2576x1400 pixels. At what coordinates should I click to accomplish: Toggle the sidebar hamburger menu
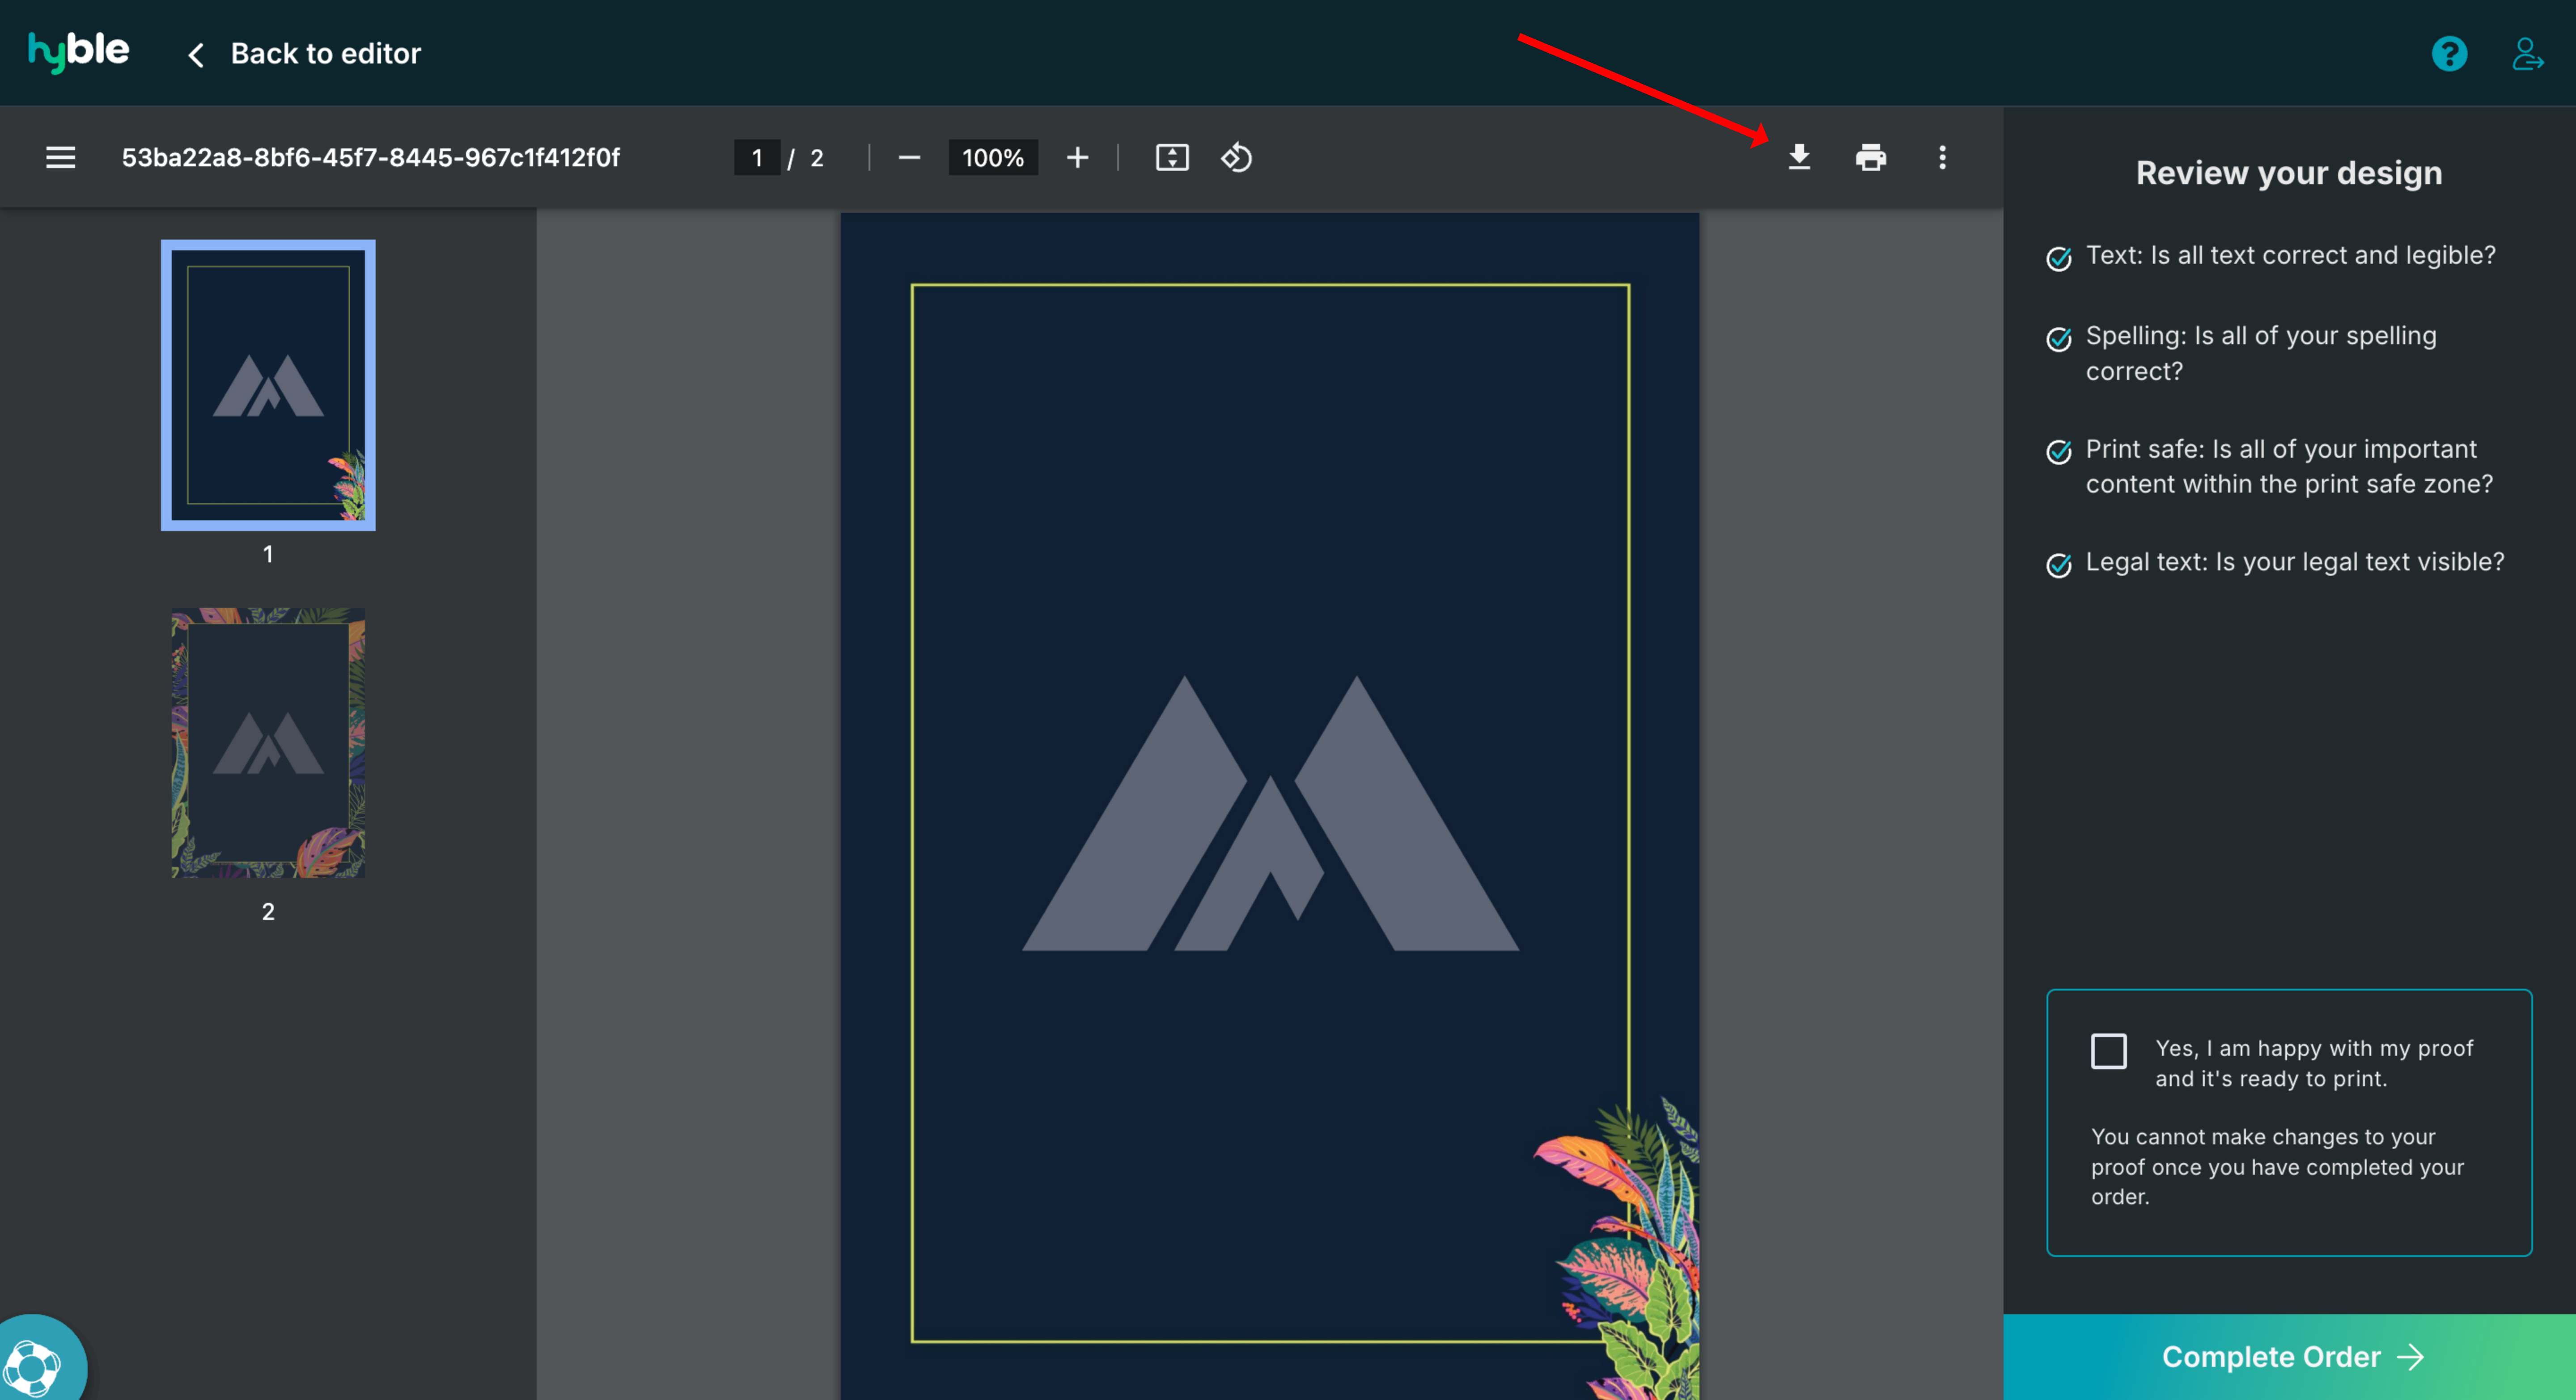point(60,157)
